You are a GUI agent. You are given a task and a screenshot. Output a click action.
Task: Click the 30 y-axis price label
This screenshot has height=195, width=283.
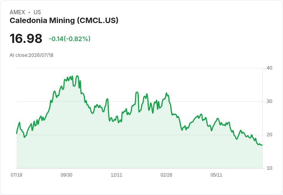(x=269, y=101)
